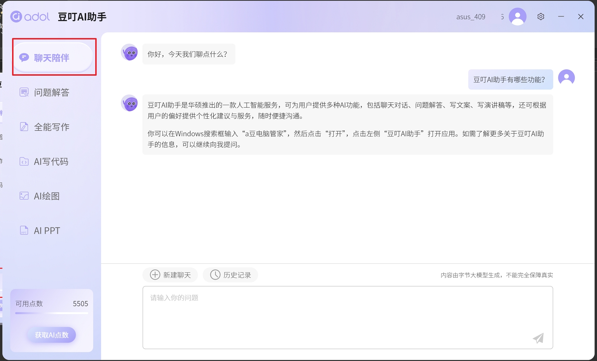Click the 可用点数 progress bar
Screen dimensions: 597x361
[x=52, y=313]
